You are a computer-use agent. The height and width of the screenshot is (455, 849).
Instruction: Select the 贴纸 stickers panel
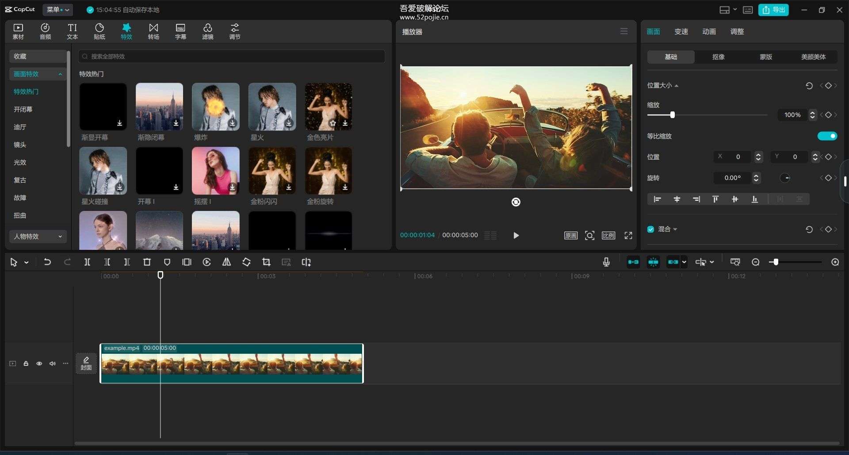point(99,31)
